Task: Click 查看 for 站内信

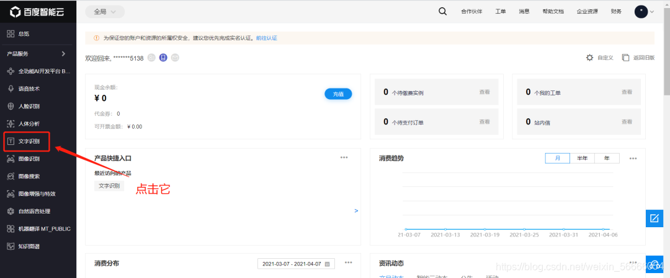Action: tap(627, 121)
